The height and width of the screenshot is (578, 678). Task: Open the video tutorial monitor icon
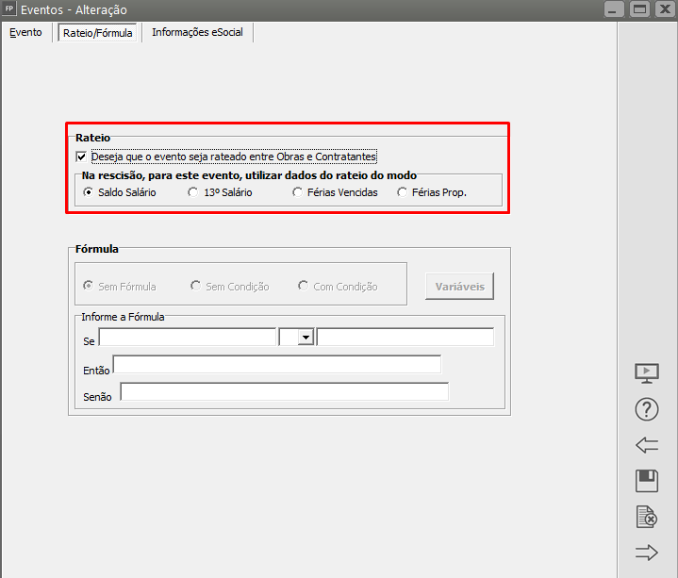click(647, 372)
